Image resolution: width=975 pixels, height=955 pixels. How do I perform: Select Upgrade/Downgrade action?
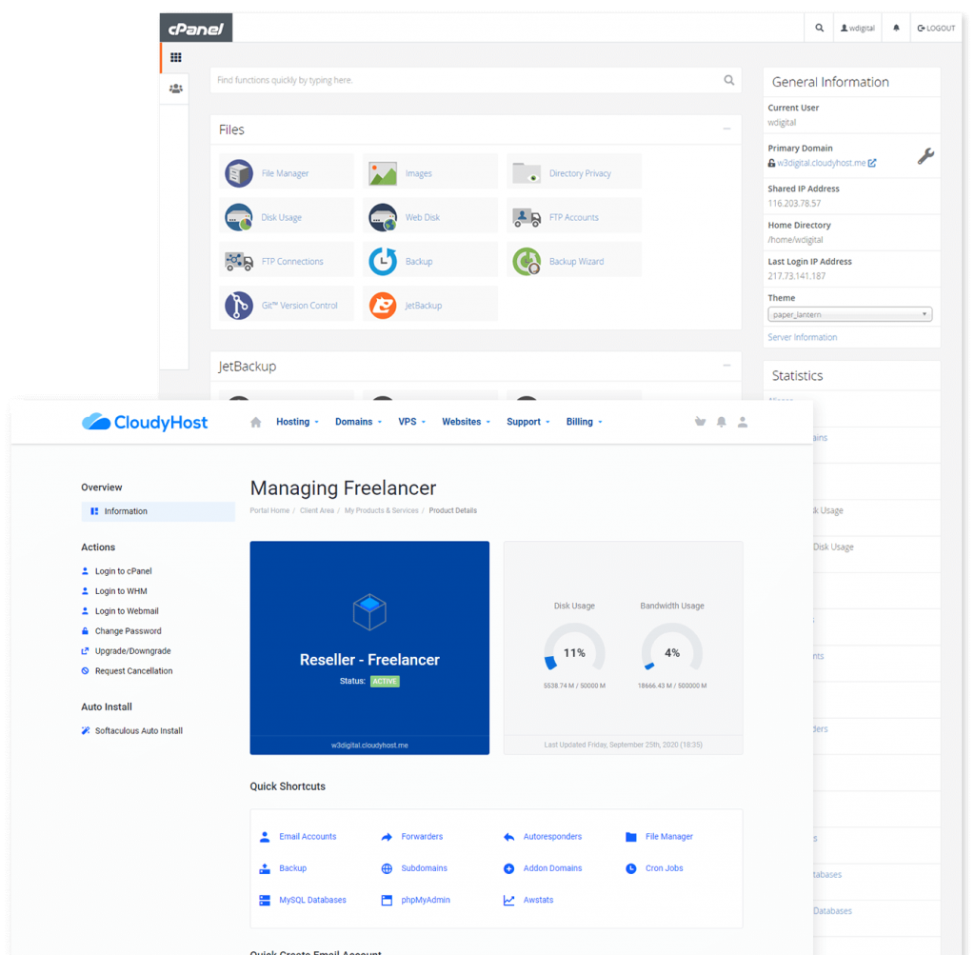point(127,651)
